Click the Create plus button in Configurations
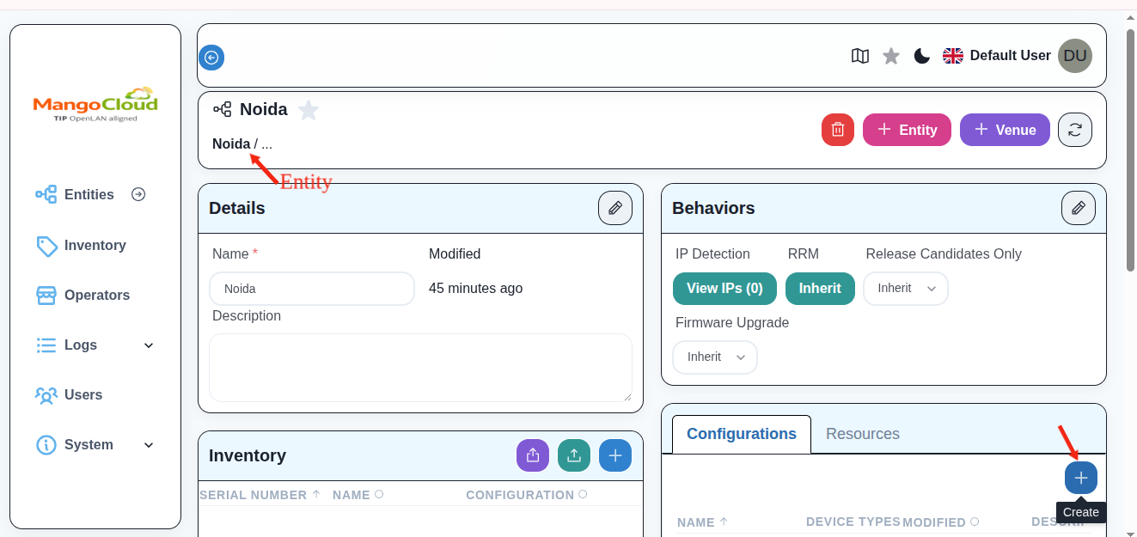Viewport: 1137px width, 537px height. coord(1080,478)
